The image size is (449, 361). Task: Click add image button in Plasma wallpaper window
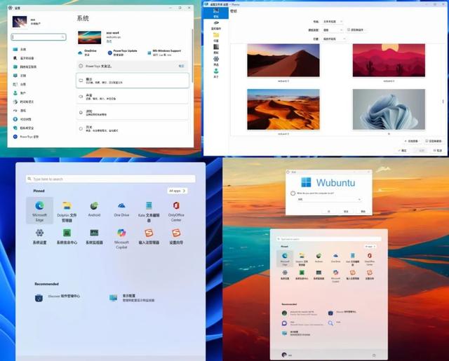(x=412, y=142)
